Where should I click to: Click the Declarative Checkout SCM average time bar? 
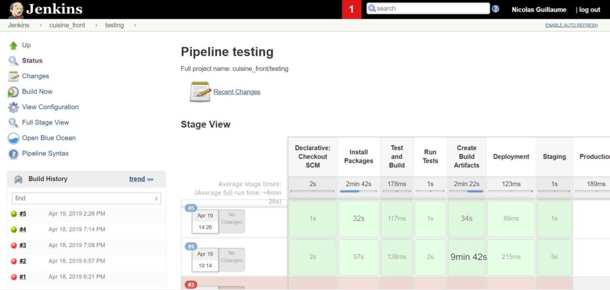[x=312, y=191]
